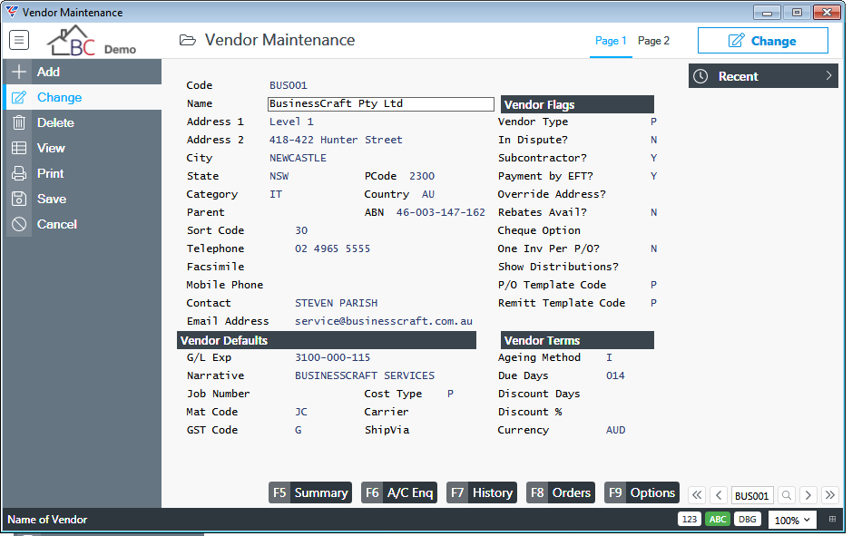Screen dimensions: 852x536
Task: Click the pencil icon in the sidebar Change row
Action: 19,97
